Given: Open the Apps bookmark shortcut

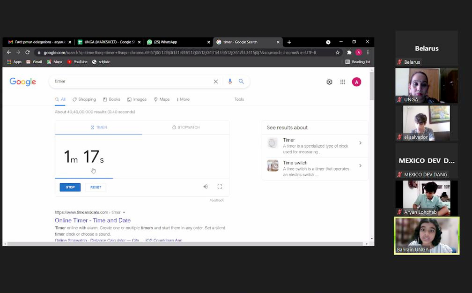Looking at the screenshot, I should click(14, 62).
